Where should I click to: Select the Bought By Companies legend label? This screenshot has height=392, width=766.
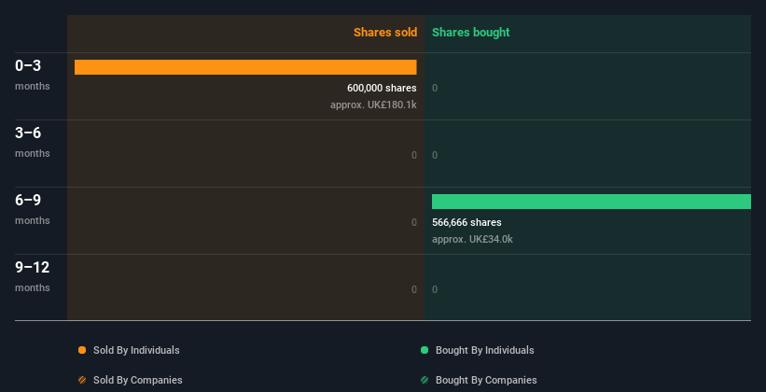coord(486,380)
